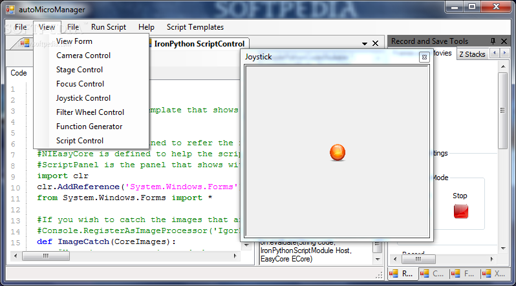Click the code editor horizontal scrollbar thumb
The width and height of the screenshot is (516, 286).
tap(46, 256)
